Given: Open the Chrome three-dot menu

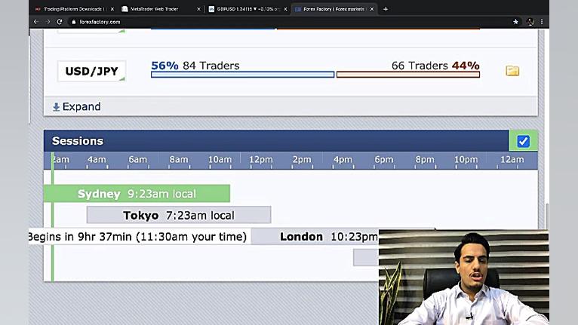Looking at the screenshot, I should (x=542, y=22).
